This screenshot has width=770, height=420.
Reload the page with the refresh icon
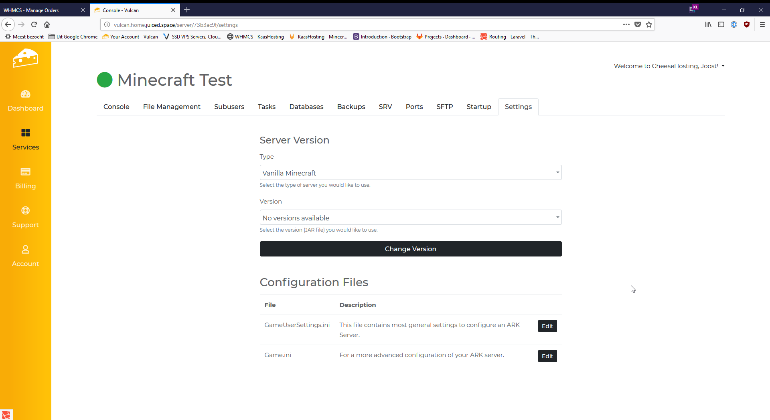34,24
